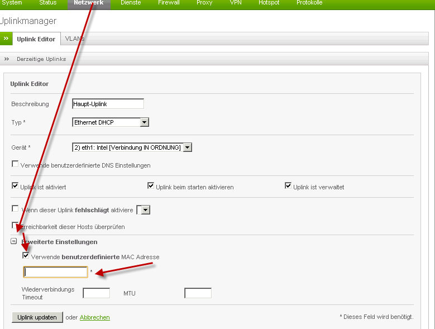The width and height of the screenshot is (435, 329).
Task: Click the Abbrechen link
Action: coord(94,317)
